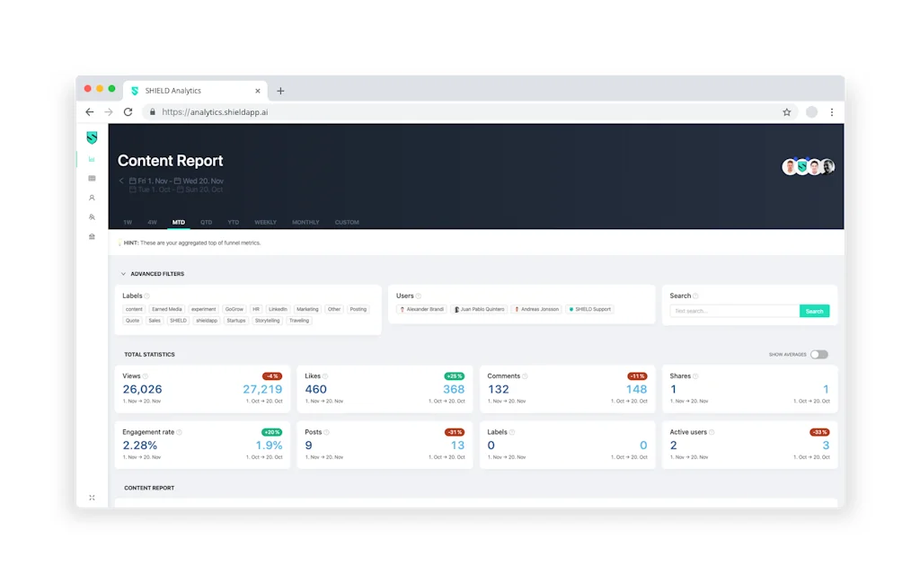
Task: Bookmark this page with the star icon
Action: [786, 112]
